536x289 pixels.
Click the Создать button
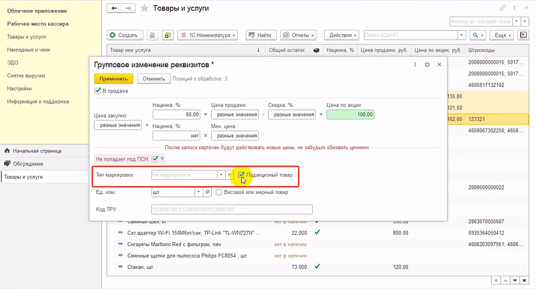pyautogui.click(x=125, y=35)
